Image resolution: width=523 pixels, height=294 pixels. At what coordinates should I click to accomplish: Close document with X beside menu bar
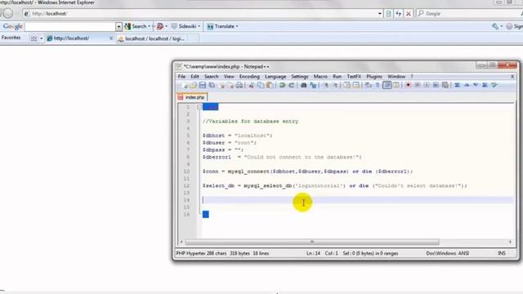512,76
